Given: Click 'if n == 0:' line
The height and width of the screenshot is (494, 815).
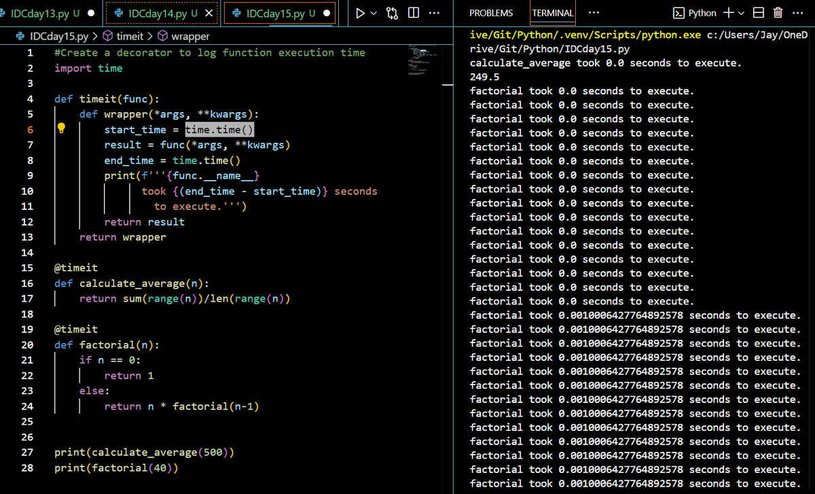Looking at the screenshot, I should click(110, 360).
